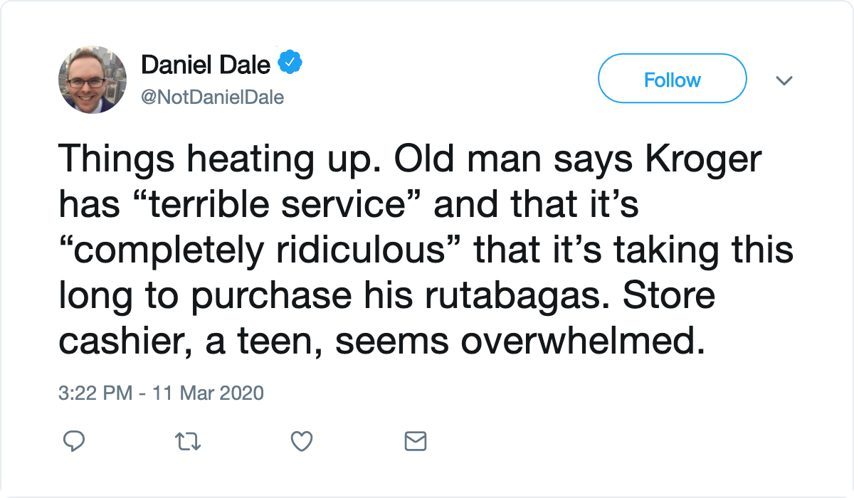Viewport: 854px width, 498px height.
Task: Click the reply speech bubble icon
Action: click(x=75, y=442)
